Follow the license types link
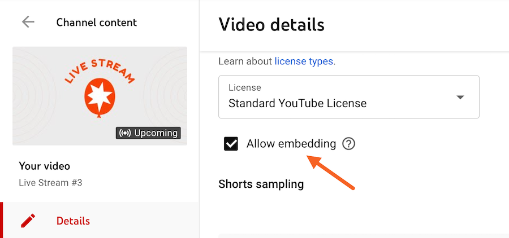Screen dimensions: 509x238 pos(304,61)
